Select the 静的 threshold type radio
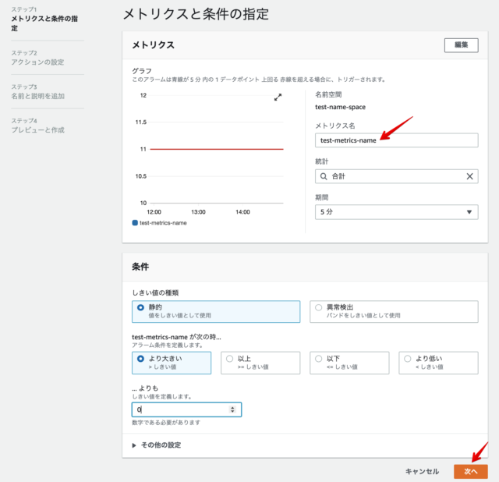Screen dimensions: 499x482 pos(140,307)
